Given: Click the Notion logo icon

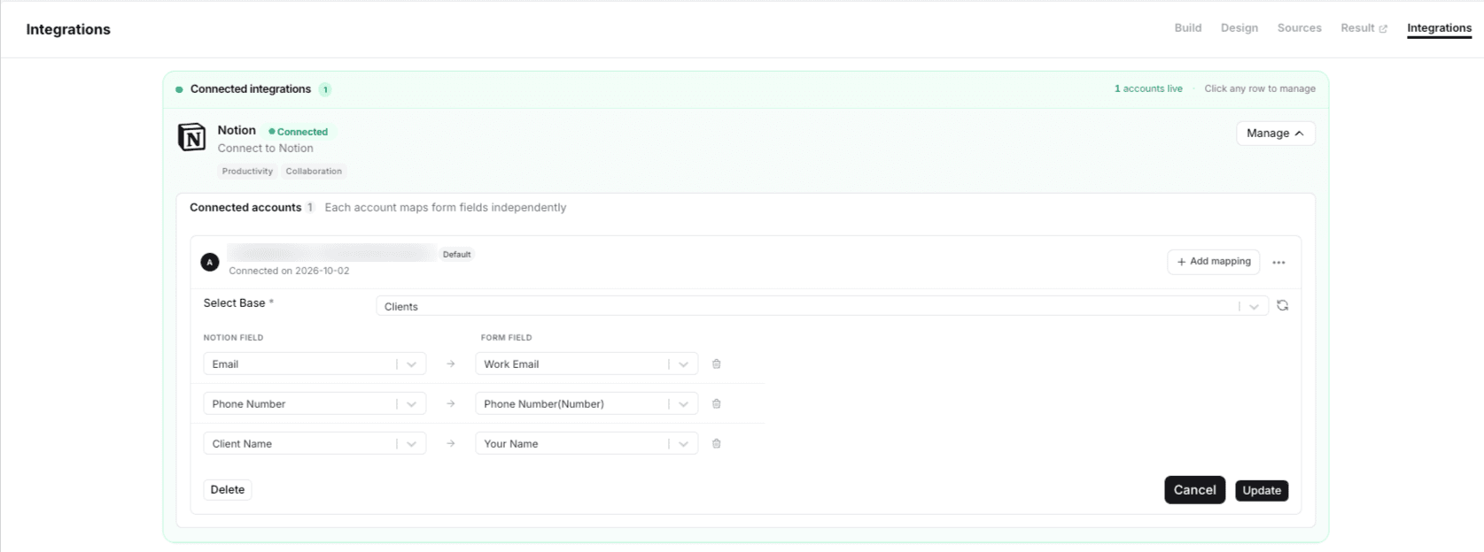Looking at the screenshot, I should pos(192,137).
